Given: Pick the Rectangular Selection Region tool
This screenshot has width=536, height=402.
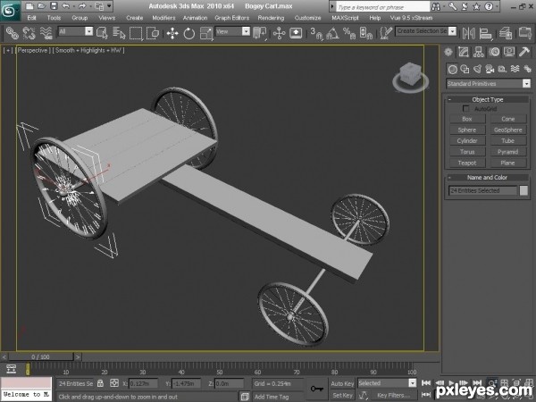Looking at the screenshot, I should [x=136, y=33].
